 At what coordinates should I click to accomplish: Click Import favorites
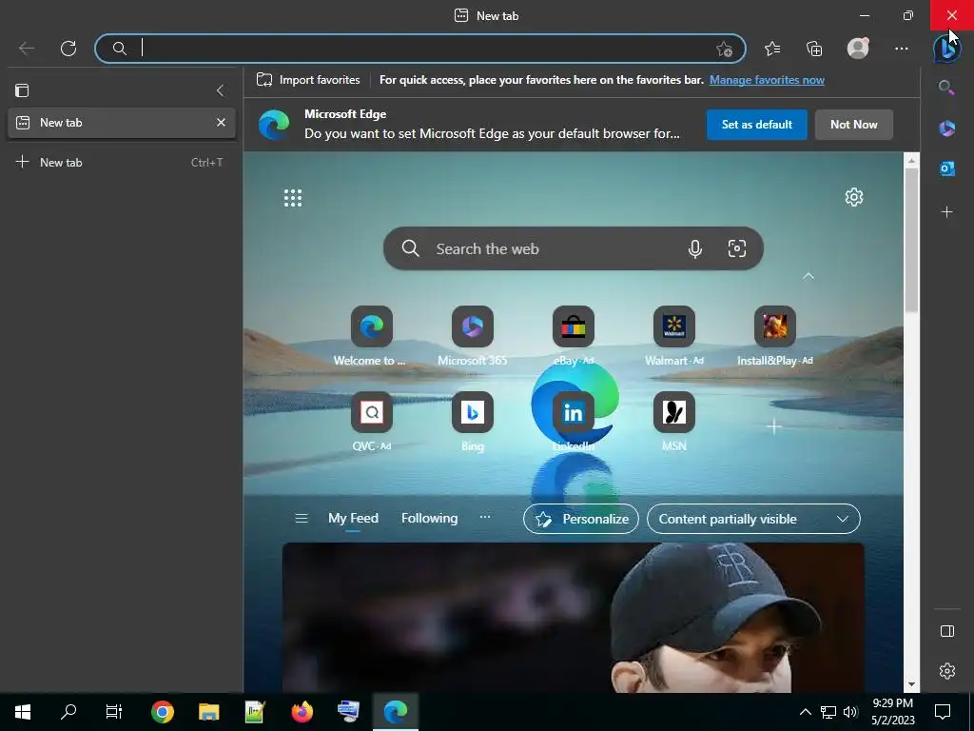(x=308, y=80)
